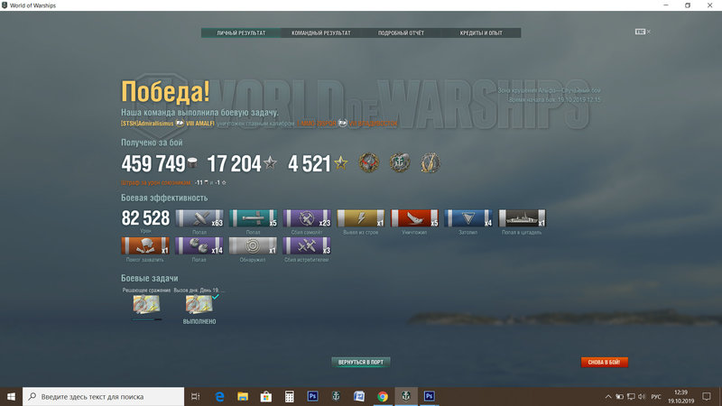Open Microsoft Store from the taskbar

point(266,396)
